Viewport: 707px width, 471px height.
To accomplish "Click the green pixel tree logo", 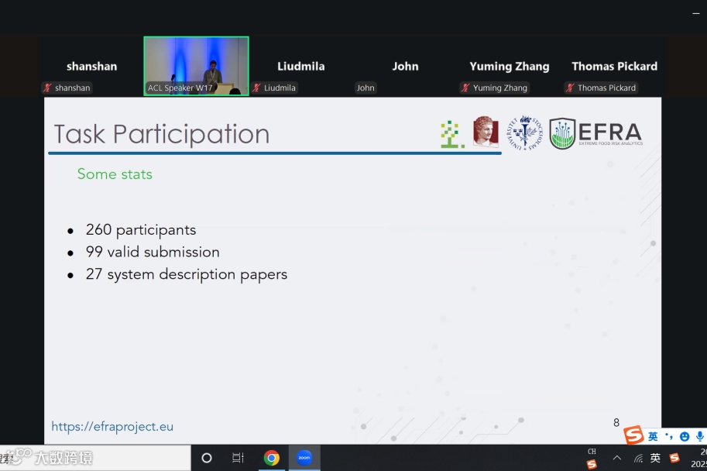I will [451, 134].
